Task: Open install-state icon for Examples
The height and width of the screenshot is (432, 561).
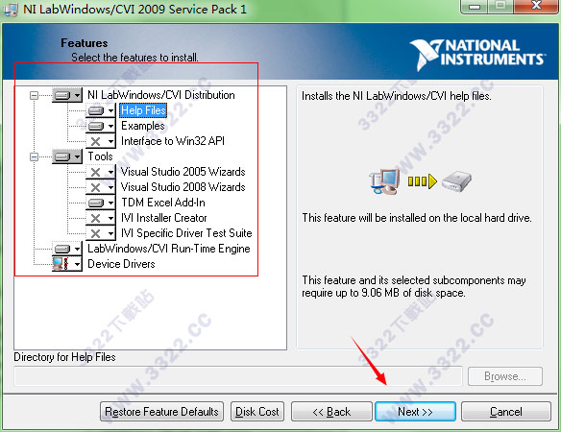Action: pyautogui.click(x=101, y=126)
